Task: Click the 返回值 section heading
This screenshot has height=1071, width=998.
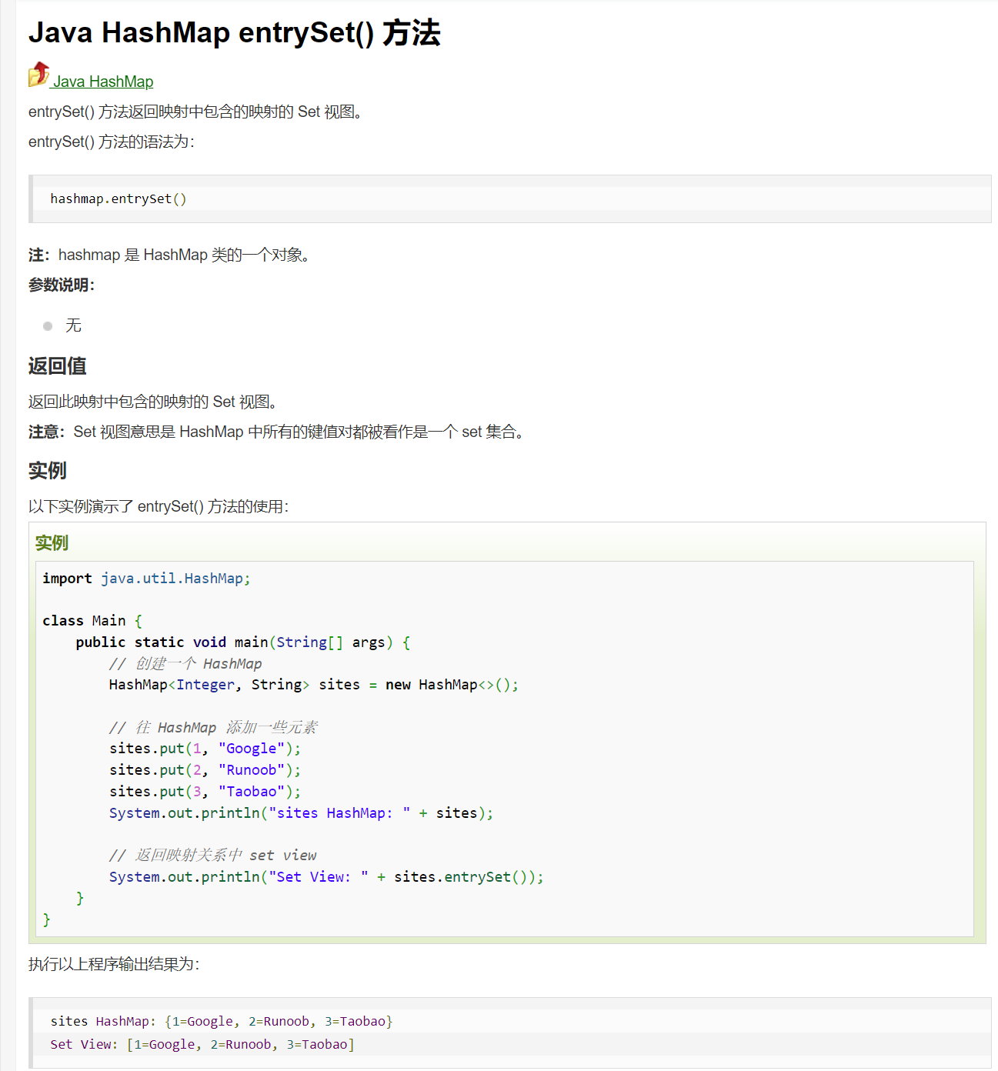Action: 57,366
